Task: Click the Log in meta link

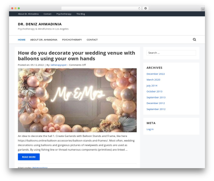Action: 150,129
